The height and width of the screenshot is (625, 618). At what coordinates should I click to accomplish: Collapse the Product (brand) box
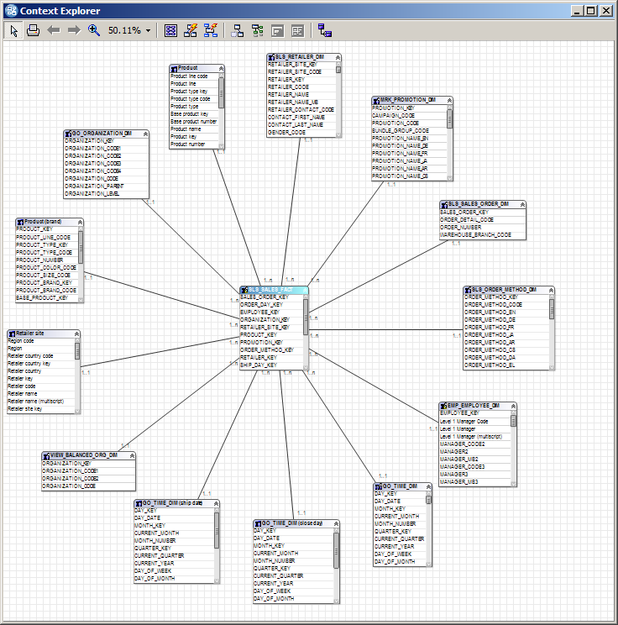[x=80, y=222]
